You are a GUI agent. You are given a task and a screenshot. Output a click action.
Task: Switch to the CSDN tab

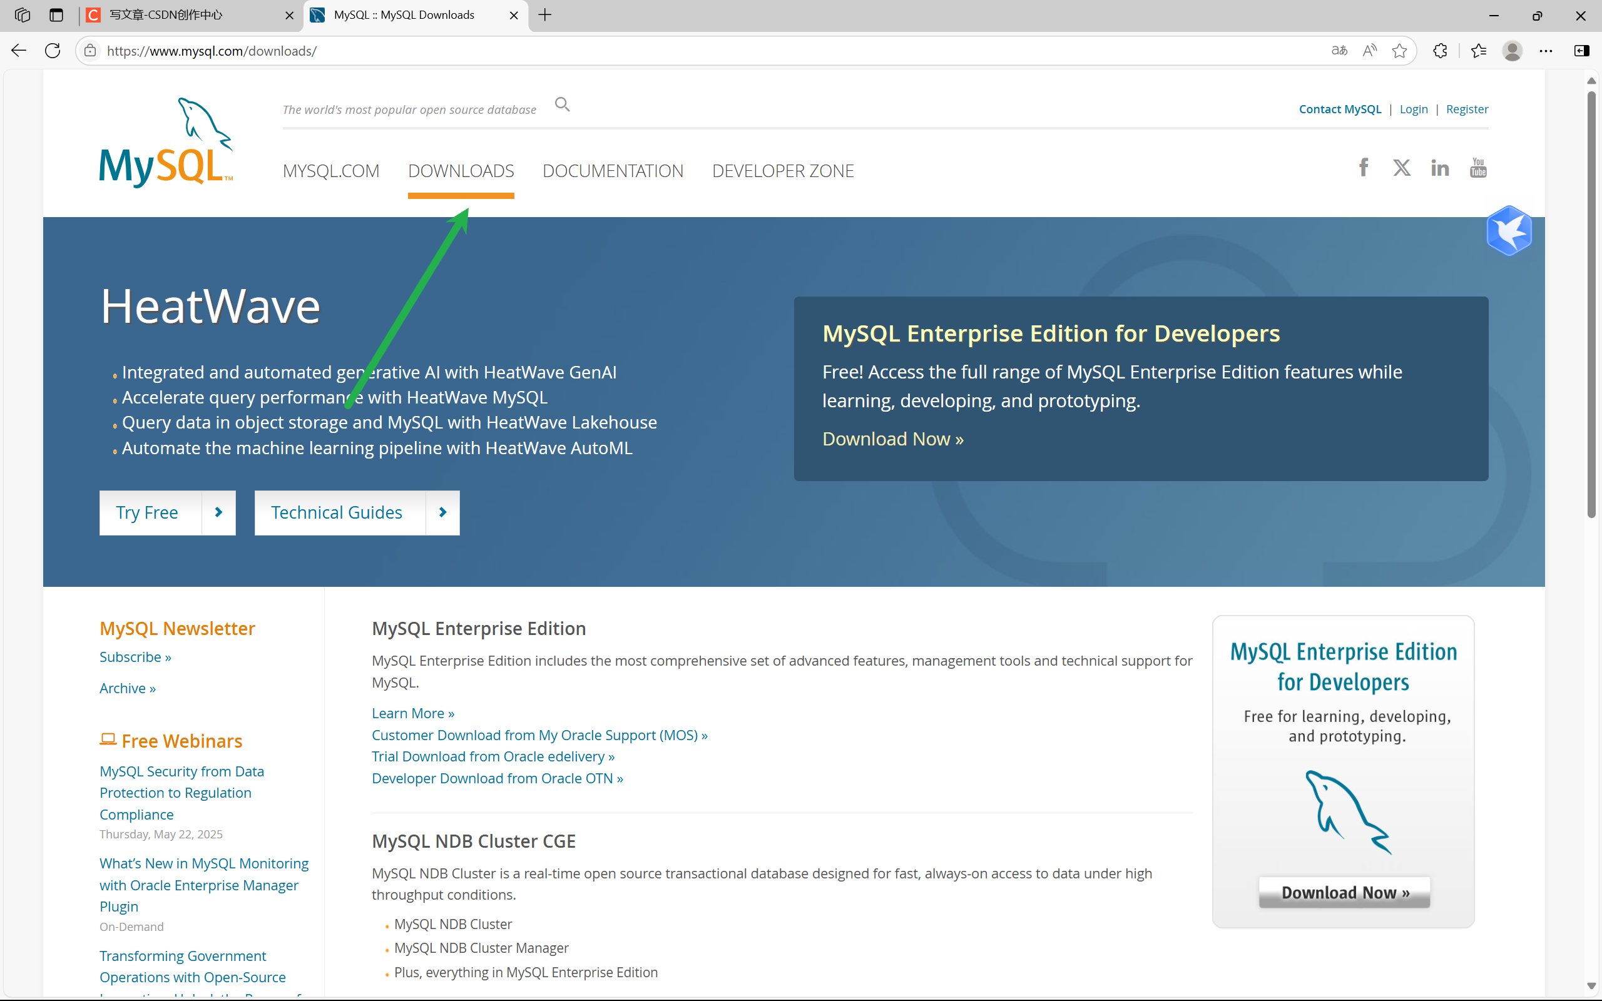(165, 14)
